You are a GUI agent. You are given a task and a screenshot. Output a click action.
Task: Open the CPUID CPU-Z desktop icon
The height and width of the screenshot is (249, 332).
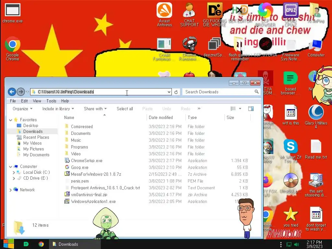pyautogui.click(x=290, y=14)
